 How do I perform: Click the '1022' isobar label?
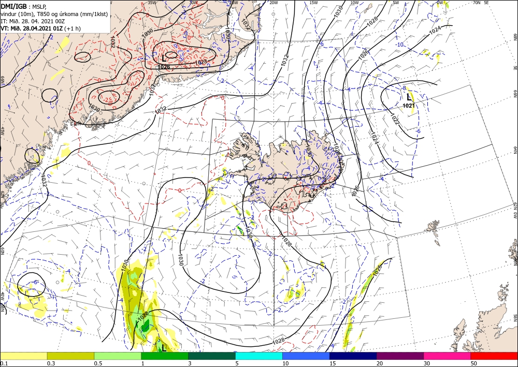395,120
